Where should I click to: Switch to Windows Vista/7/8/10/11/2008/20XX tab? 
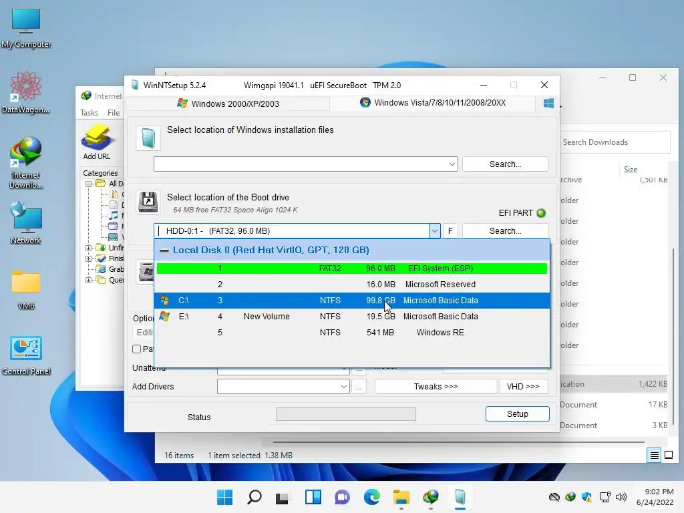[x=433, y=103]
